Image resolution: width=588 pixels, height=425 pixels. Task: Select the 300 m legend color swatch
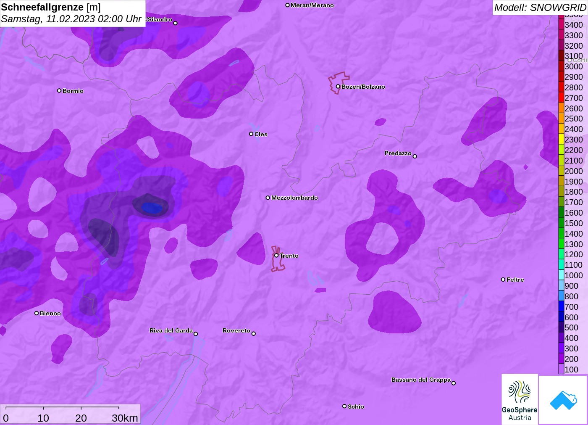point(561,348)
